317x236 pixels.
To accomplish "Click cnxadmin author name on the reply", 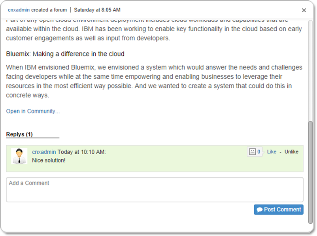I will click(x=44, y=152).
